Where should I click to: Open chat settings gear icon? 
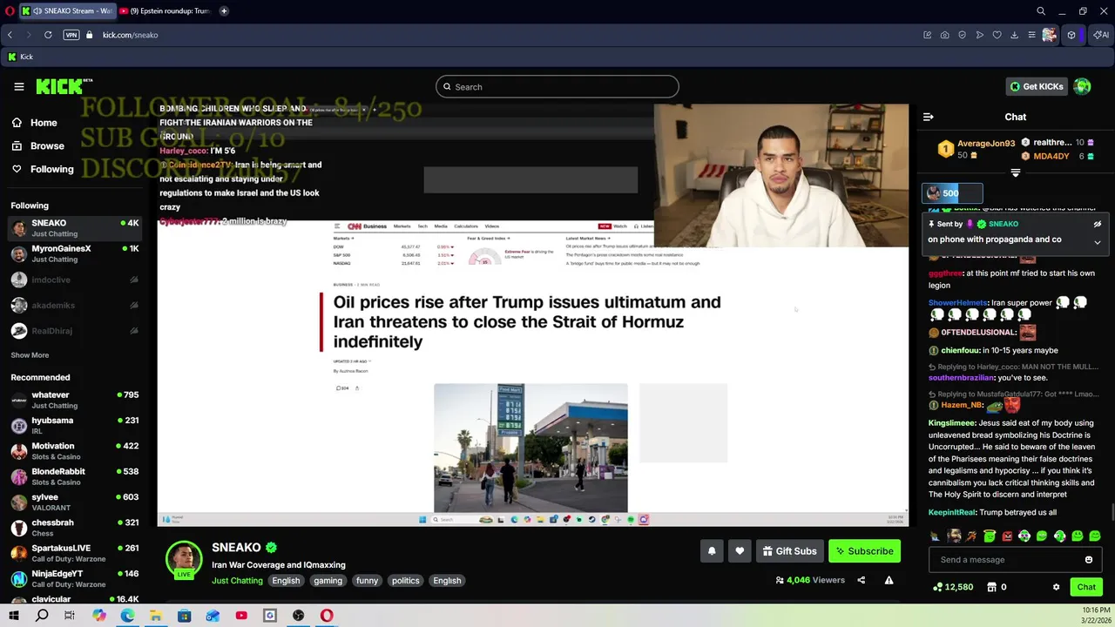(1056, 587)
